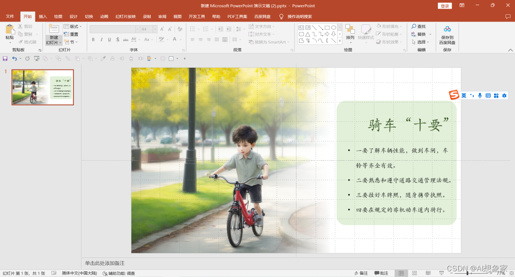Start slideshow from beginning via quick access icon

point(37,59)
